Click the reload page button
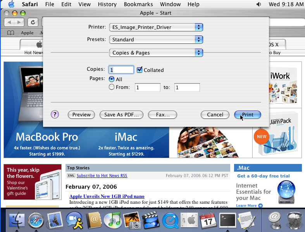Screen dimensions: 305x232 pyautogui.click(x=33, y=22)
